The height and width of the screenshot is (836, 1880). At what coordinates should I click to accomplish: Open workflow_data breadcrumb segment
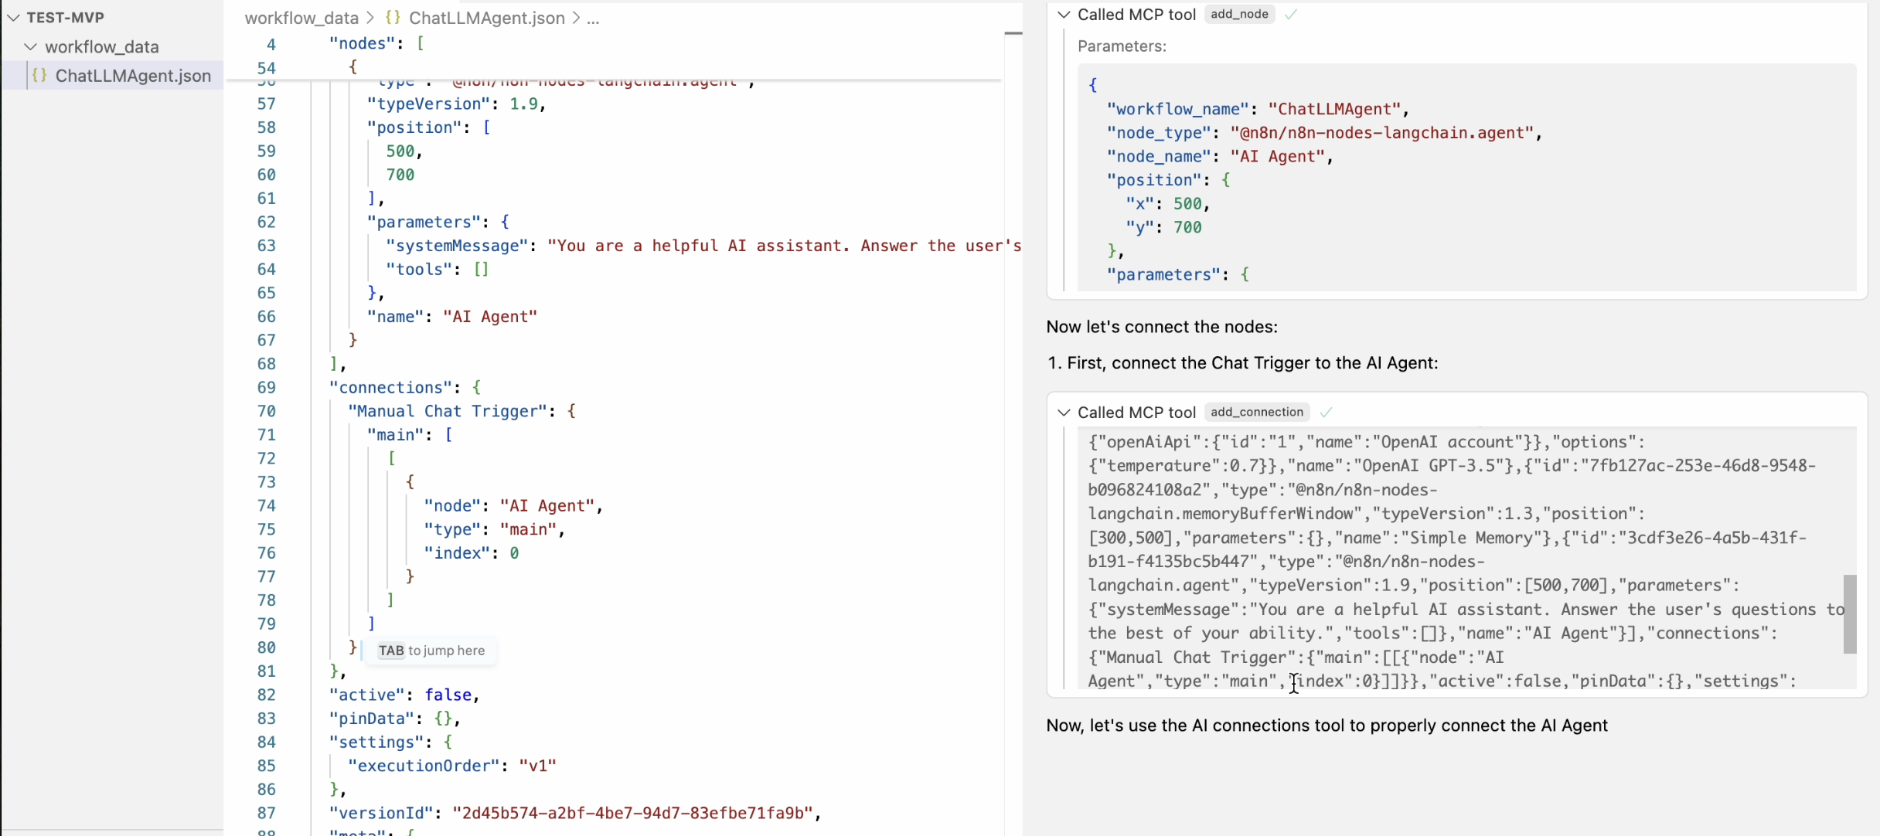(301, 18)
